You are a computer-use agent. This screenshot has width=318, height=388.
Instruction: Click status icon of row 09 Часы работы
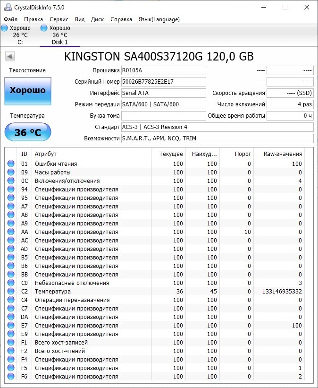pos(11,172)
